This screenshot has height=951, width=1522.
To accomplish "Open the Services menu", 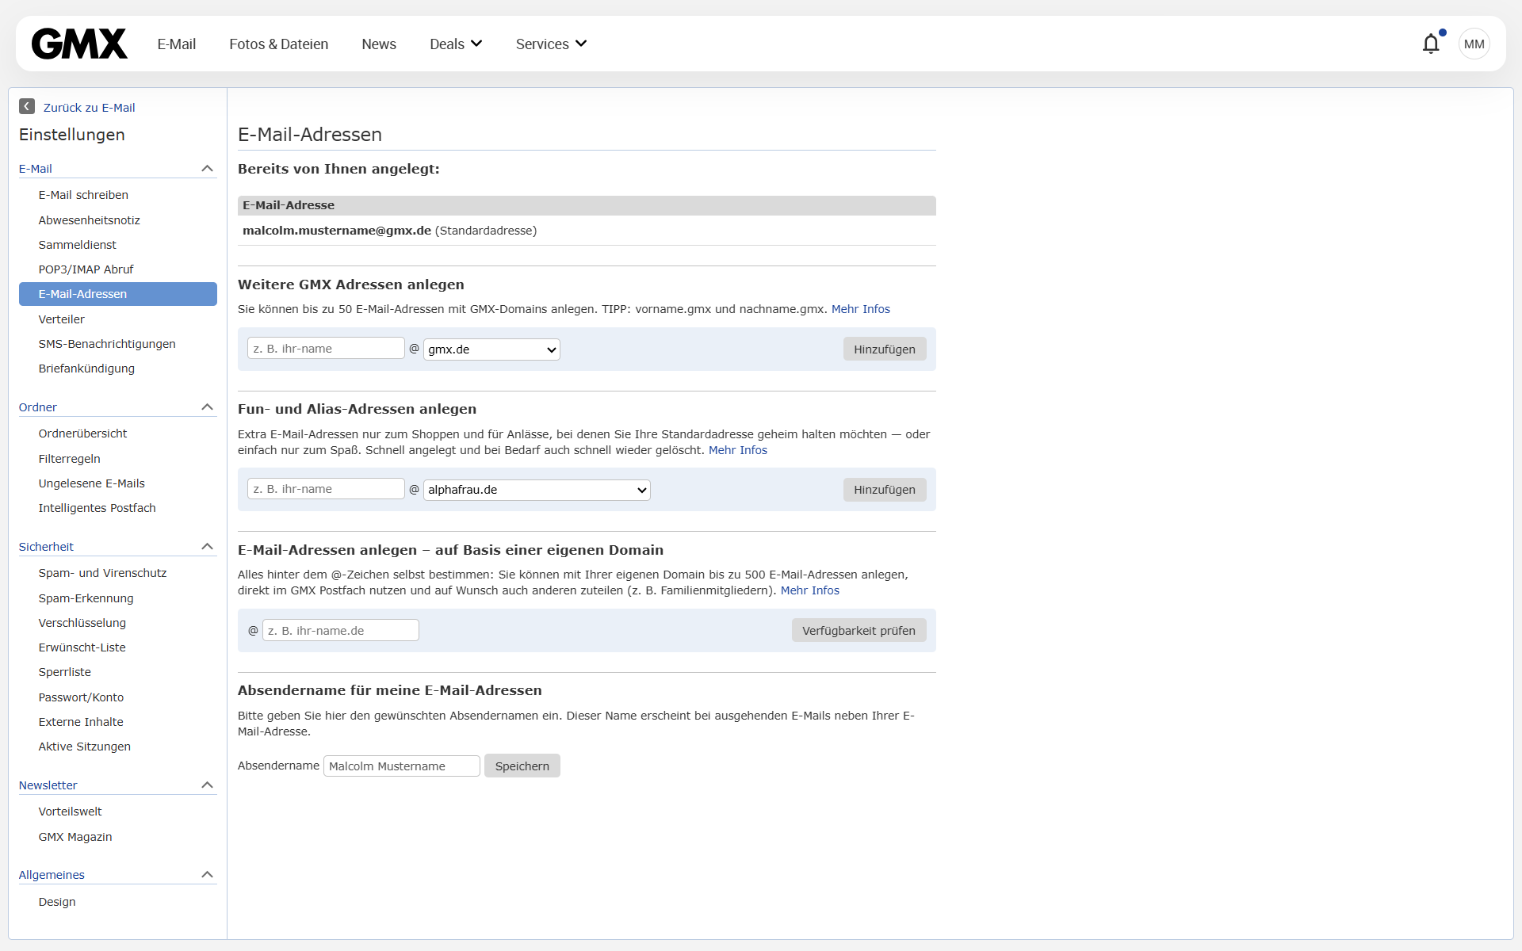I will click(550, 44).
